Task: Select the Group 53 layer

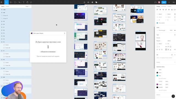Action: coord(16,15)
